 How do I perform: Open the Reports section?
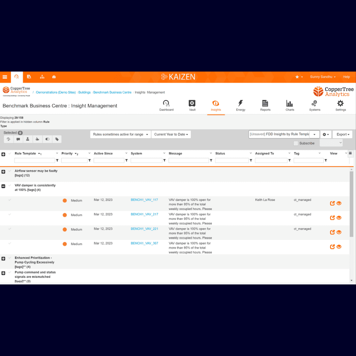coord(265,106)
